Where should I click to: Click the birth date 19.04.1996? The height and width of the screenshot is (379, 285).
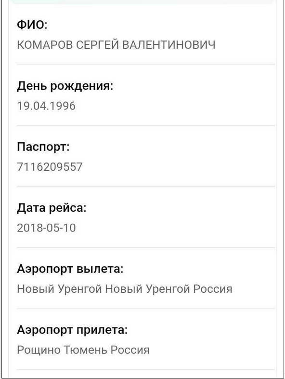[46, 106]
